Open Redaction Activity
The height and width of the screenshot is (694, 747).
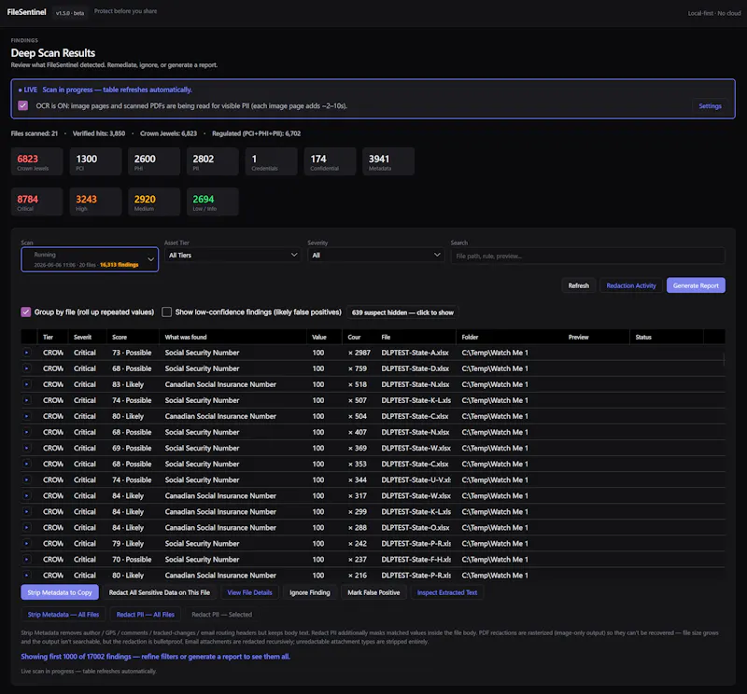pyautogui.click(x=631, y=285)
